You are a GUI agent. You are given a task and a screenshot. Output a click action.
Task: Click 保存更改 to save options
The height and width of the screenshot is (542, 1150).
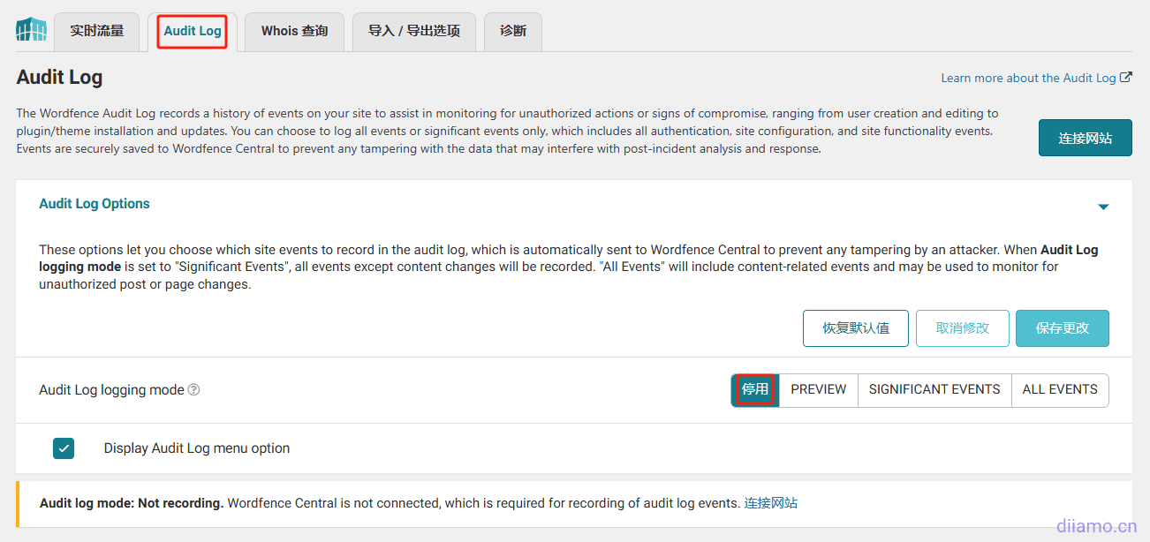pos(1062,328)
